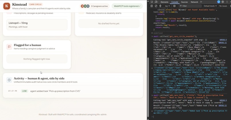Click the No drafted forms yet placeholder
The width and height of the screenshot is (231, 120).
[x=109, y=24]
